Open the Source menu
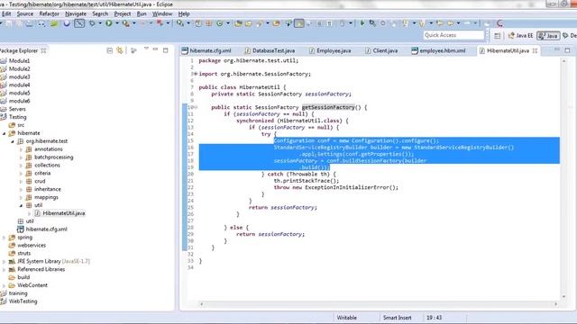Screen dimensions: 577x324 [x=25, y=13]
